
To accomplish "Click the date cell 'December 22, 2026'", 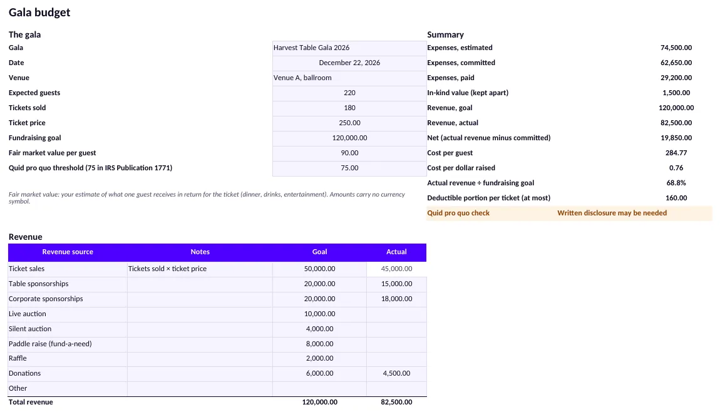I will [x=349, y=63].
